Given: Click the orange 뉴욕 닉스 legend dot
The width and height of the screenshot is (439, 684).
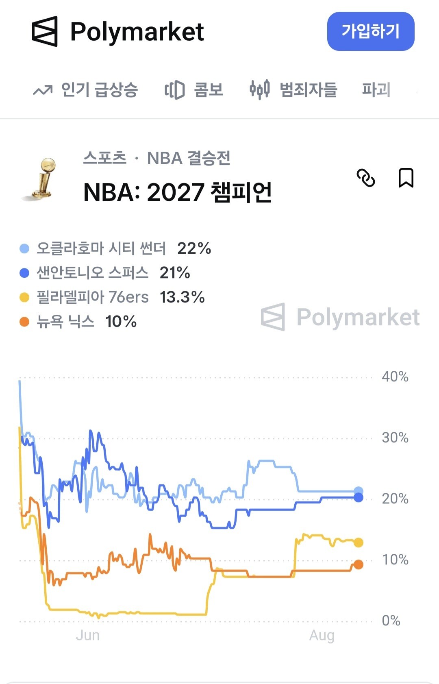Looking at the screenshot, I should point(24,322).
